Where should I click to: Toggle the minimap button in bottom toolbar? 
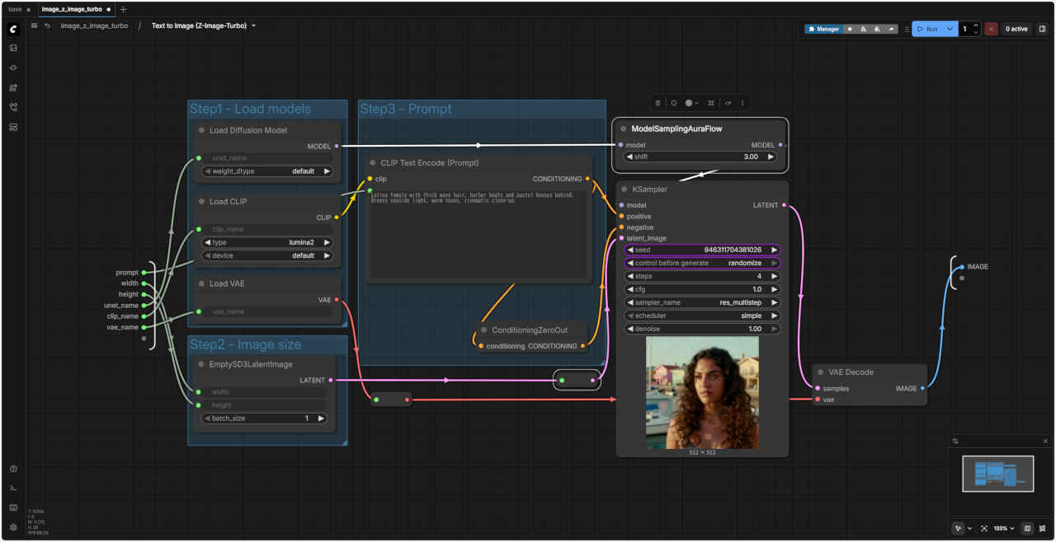(1027, 528)
